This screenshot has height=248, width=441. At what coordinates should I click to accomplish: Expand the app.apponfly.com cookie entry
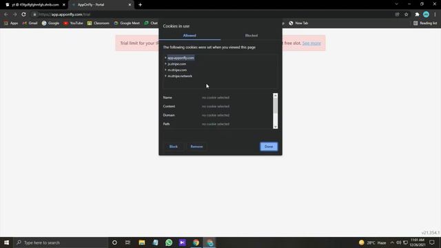click(165, 58)
